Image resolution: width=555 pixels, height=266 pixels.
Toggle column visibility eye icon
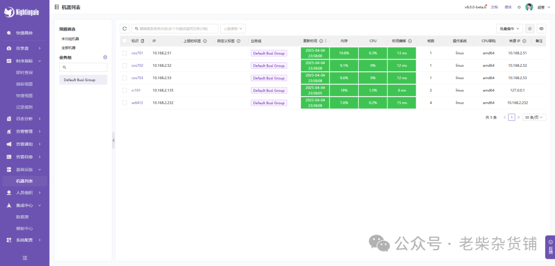pos(542,29)
